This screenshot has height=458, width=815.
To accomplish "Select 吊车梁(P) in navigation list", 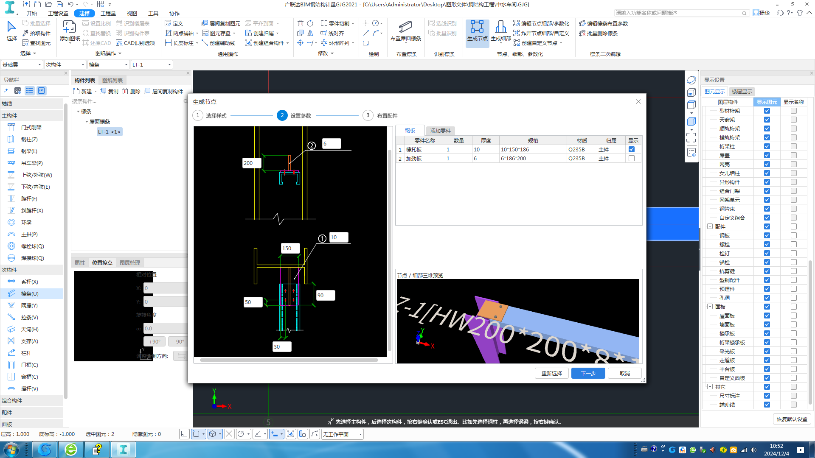I will (x=31, y=163).
